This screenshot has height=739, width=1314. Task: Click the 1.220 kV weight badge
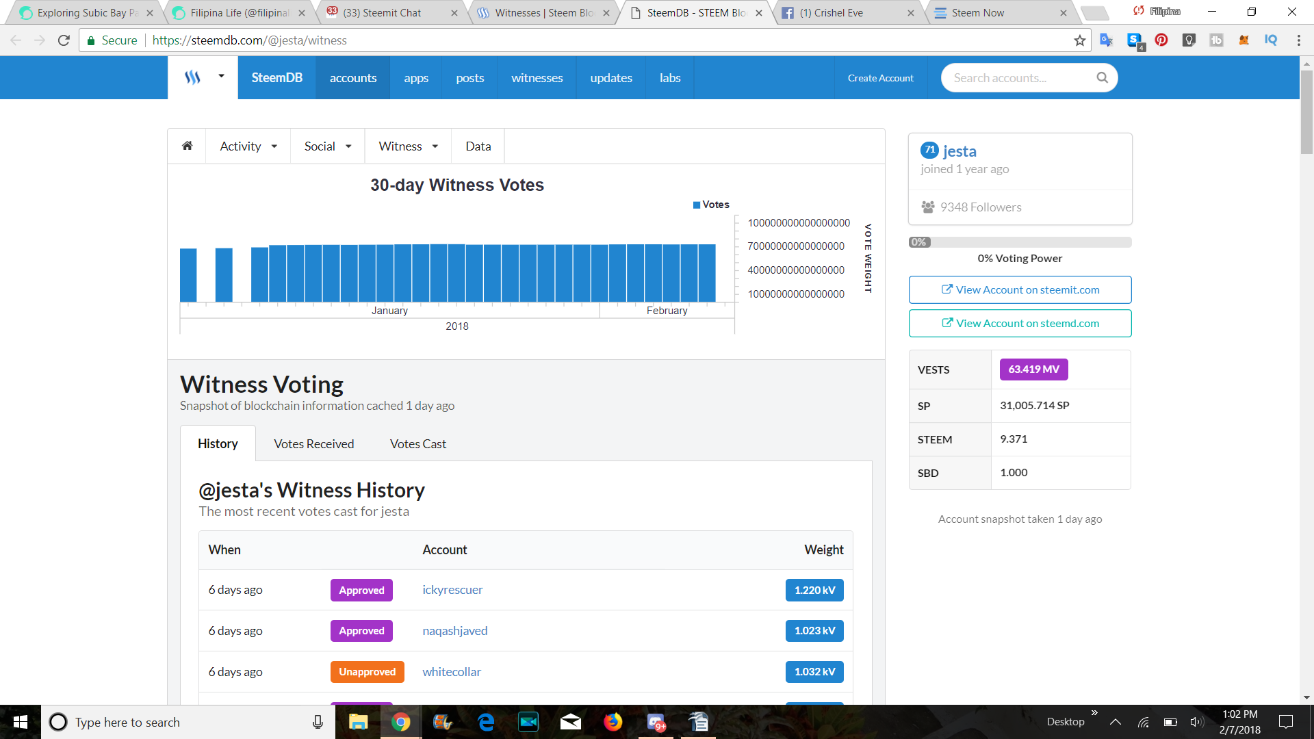pos(814,590)
